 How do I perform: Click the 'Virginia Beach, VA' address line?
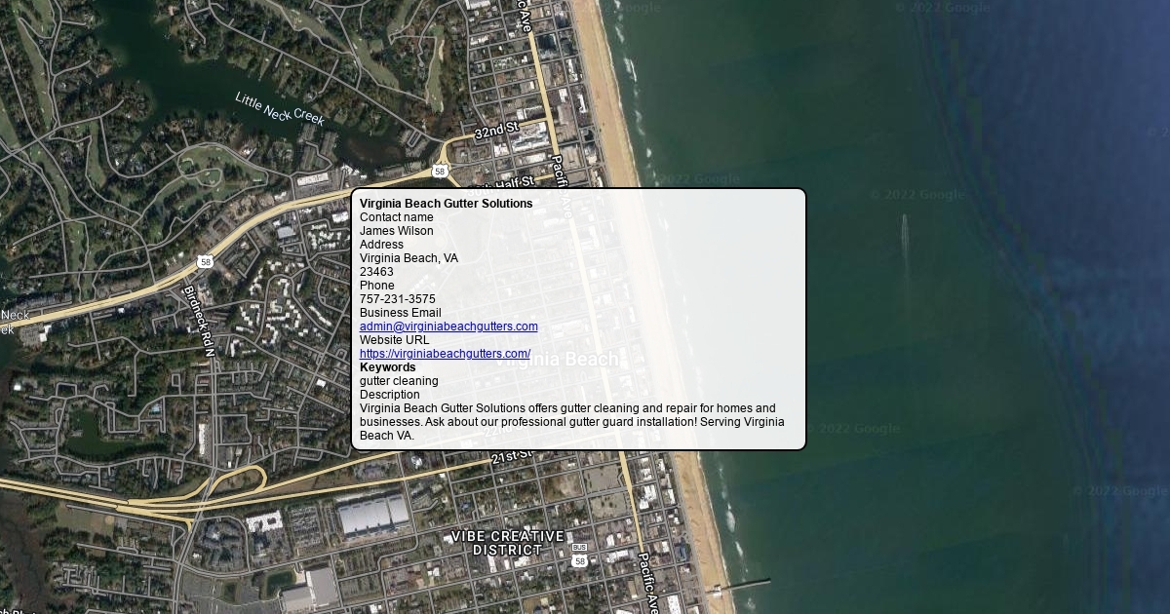[409, 258]
